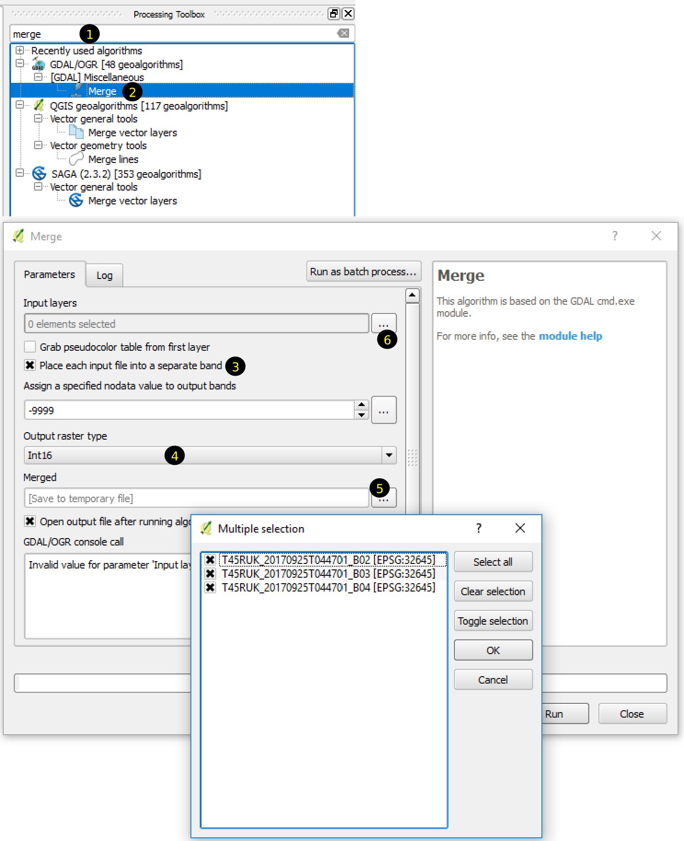
Task: Expand Recently used algorithms tree node
Action: click(20, 50)
